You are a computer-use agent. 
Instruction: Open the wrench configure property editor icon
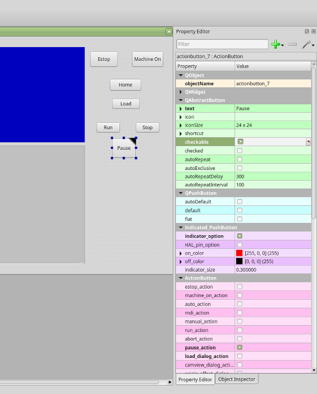coord(306,45)
